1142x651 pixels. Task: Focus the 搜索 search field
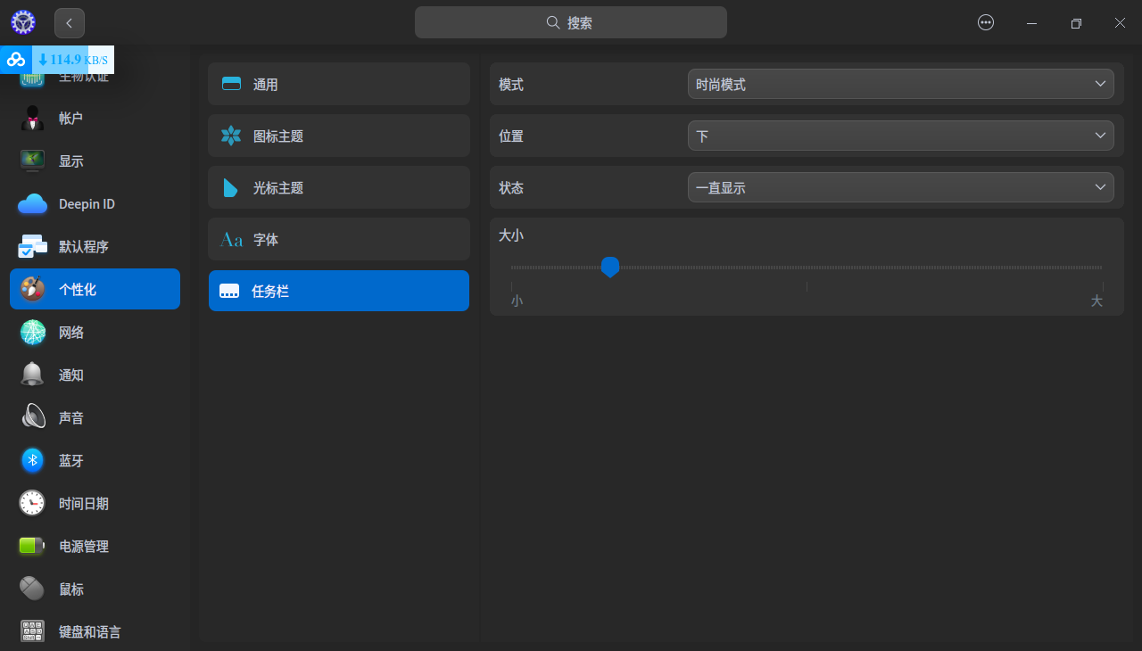click(x=571, y=23)
